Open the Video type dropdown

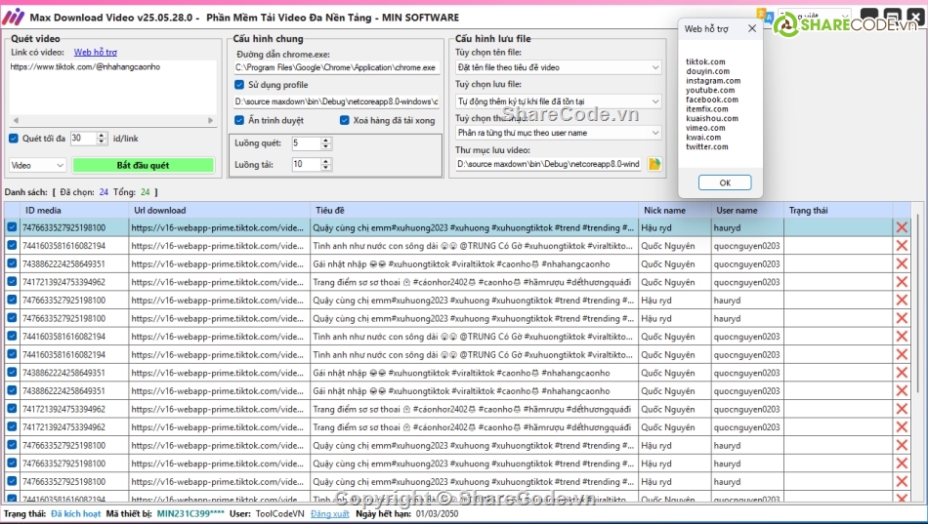[x=37, y=166]
